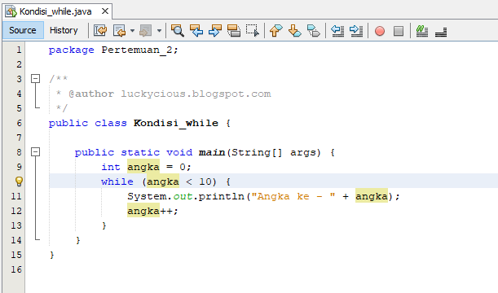Click the Comment lines icon

tap(421, 31)
